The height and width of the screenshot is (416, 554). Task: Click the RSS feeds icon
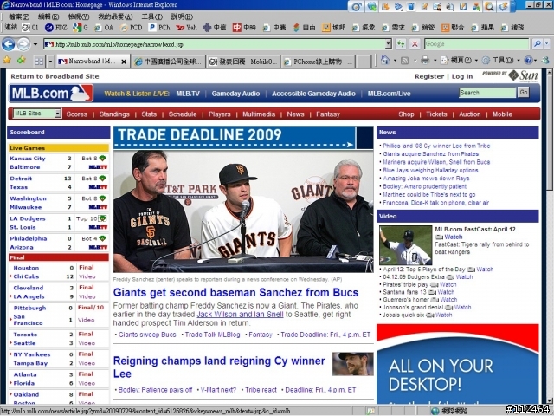[405, 61]
